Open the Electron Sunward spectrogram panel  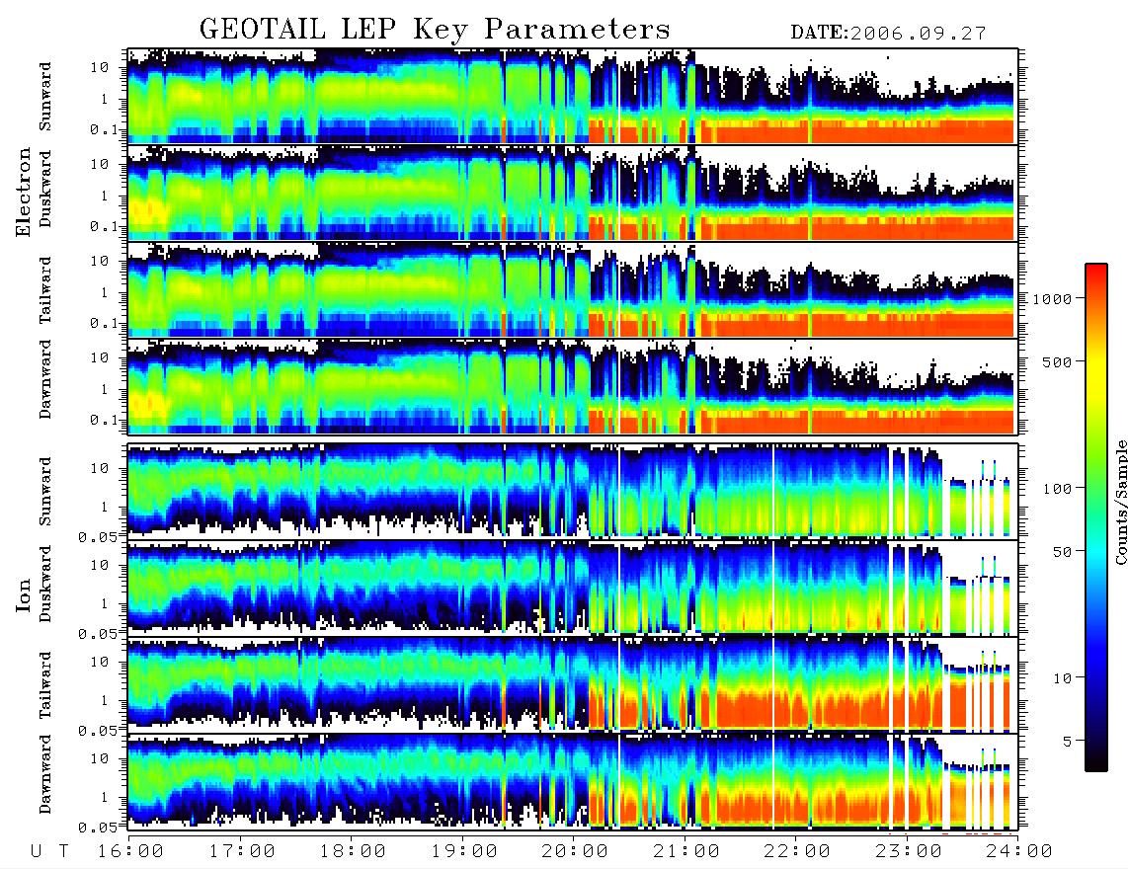573,96
